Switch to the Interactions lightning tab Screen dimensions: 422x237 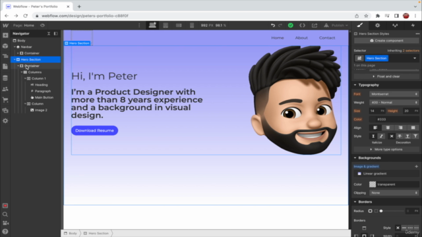pos(413,25)
